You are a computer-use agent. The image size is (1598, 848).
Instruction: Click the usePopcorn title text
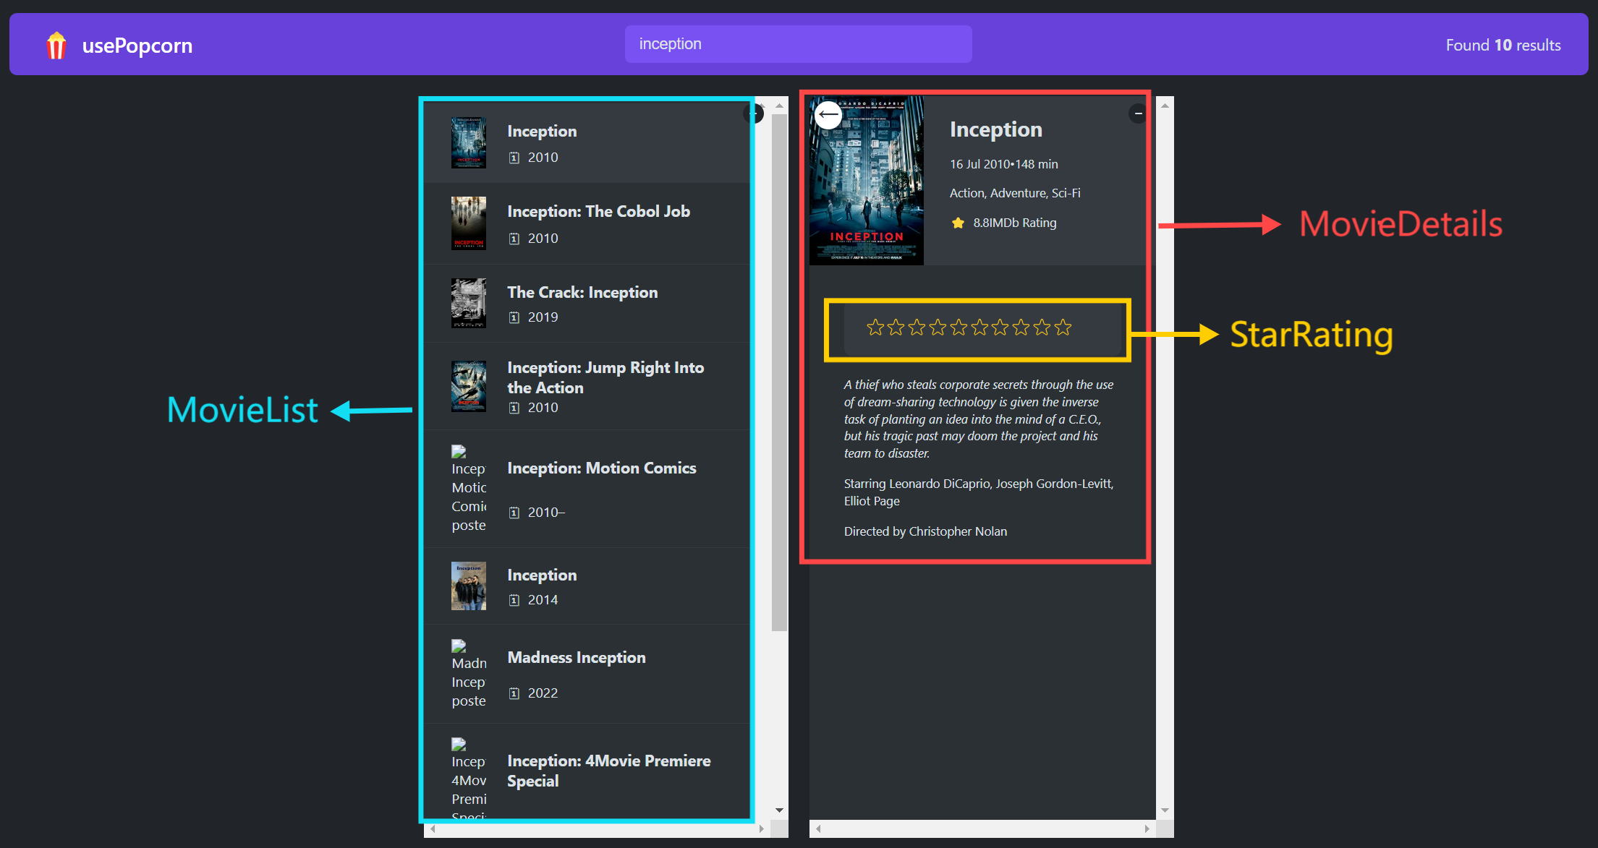click(x=137, y=46)
